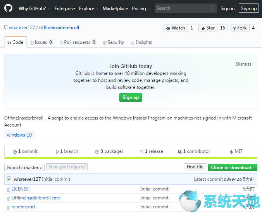Image resolution: width=262 pixels, height=213 pixels.
Task: Open the stargazers count 15
Action: click(x=222, y=28)
